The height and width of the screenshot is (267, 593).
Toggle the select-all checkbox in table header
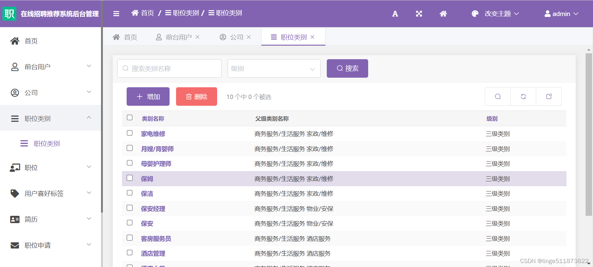[130, 117]
